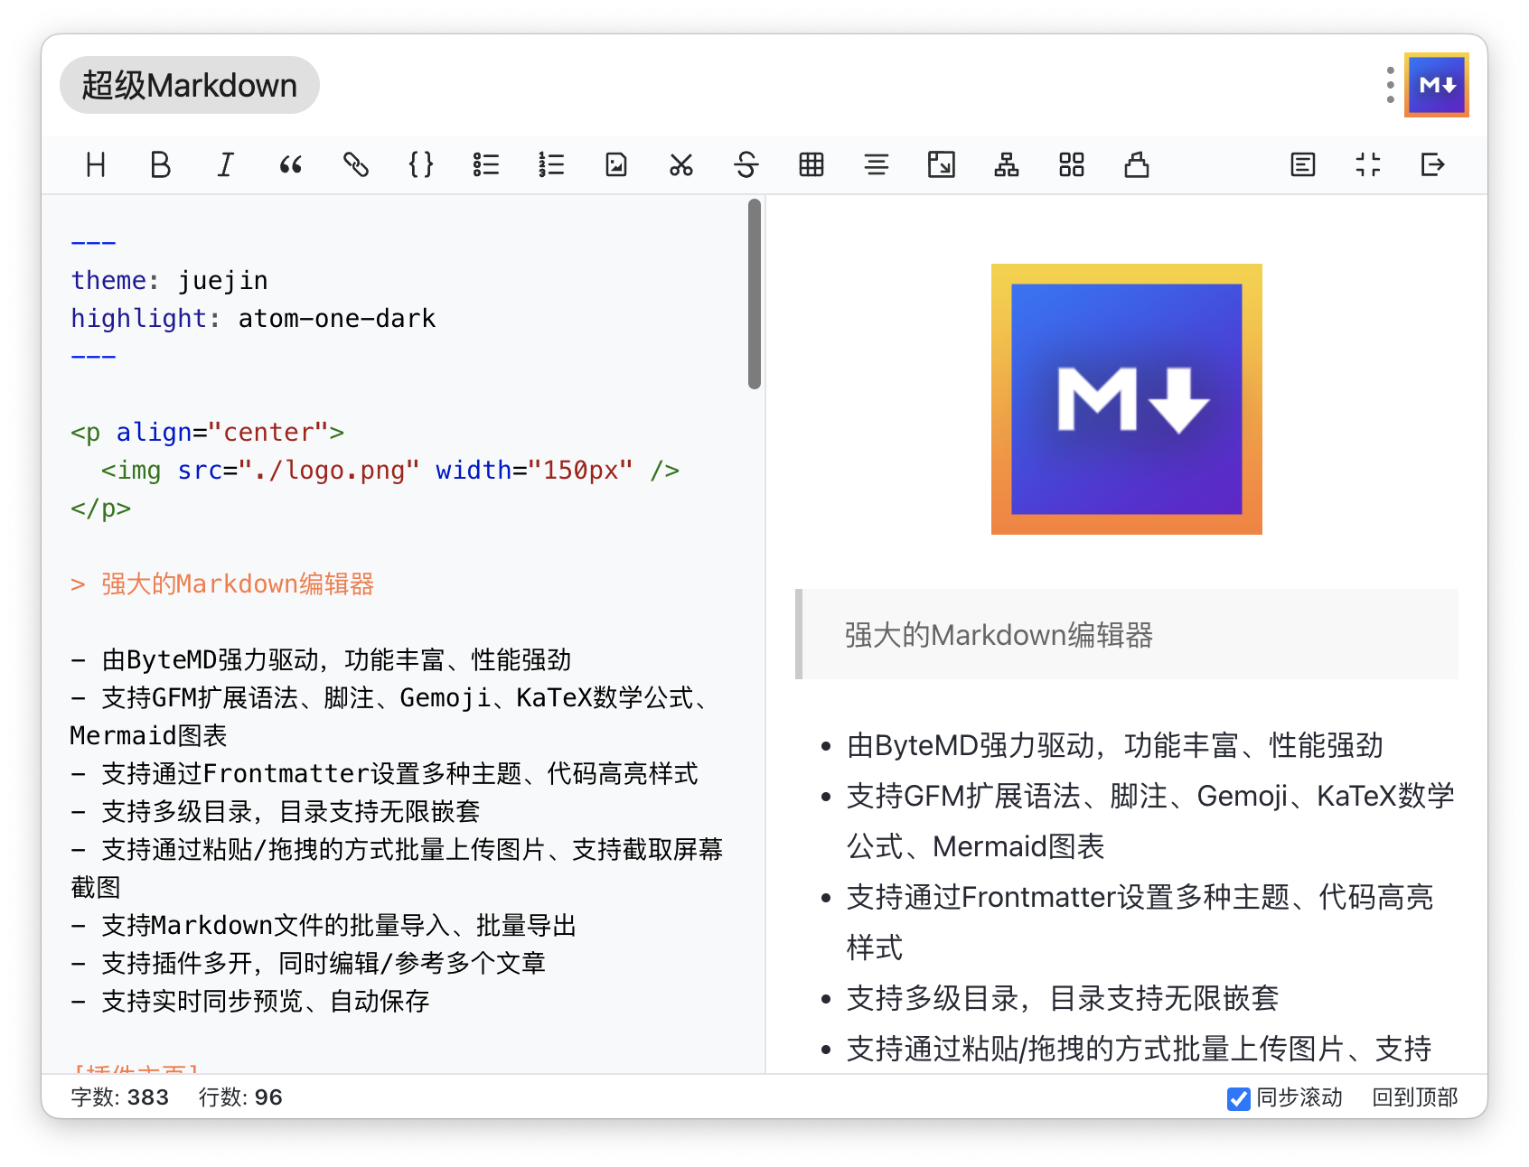Toggle fullscreen collapse icon
Image resolution: width=1529 pixels, height=1167 pixels.
(1368, 164)
